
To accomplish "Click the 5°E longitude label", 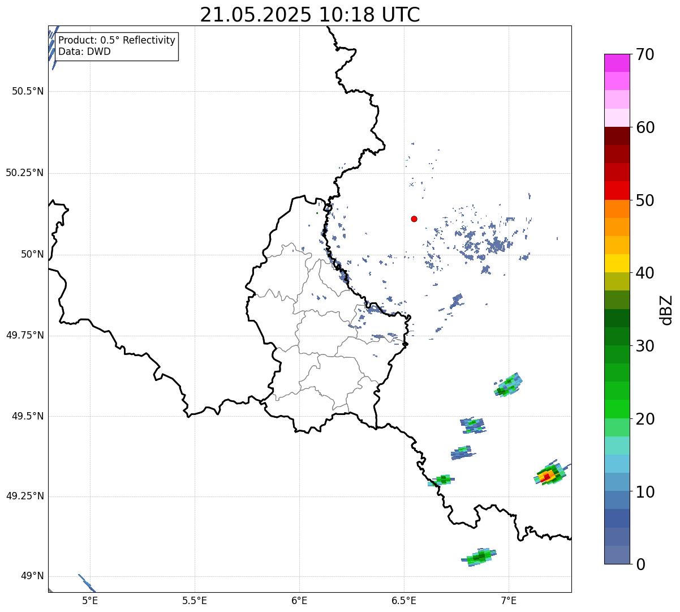I will click(x=90, y=600).
